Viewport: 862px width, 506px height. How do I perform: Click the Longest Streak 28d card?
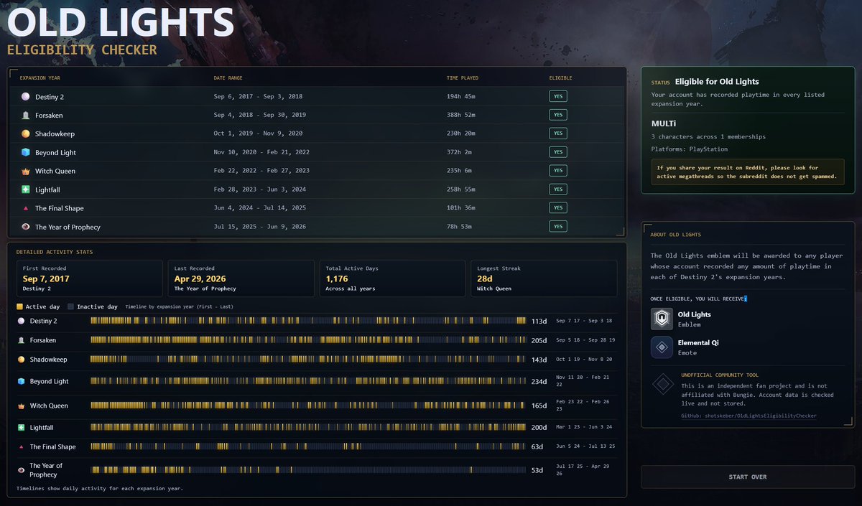click(x=544, y=278)
